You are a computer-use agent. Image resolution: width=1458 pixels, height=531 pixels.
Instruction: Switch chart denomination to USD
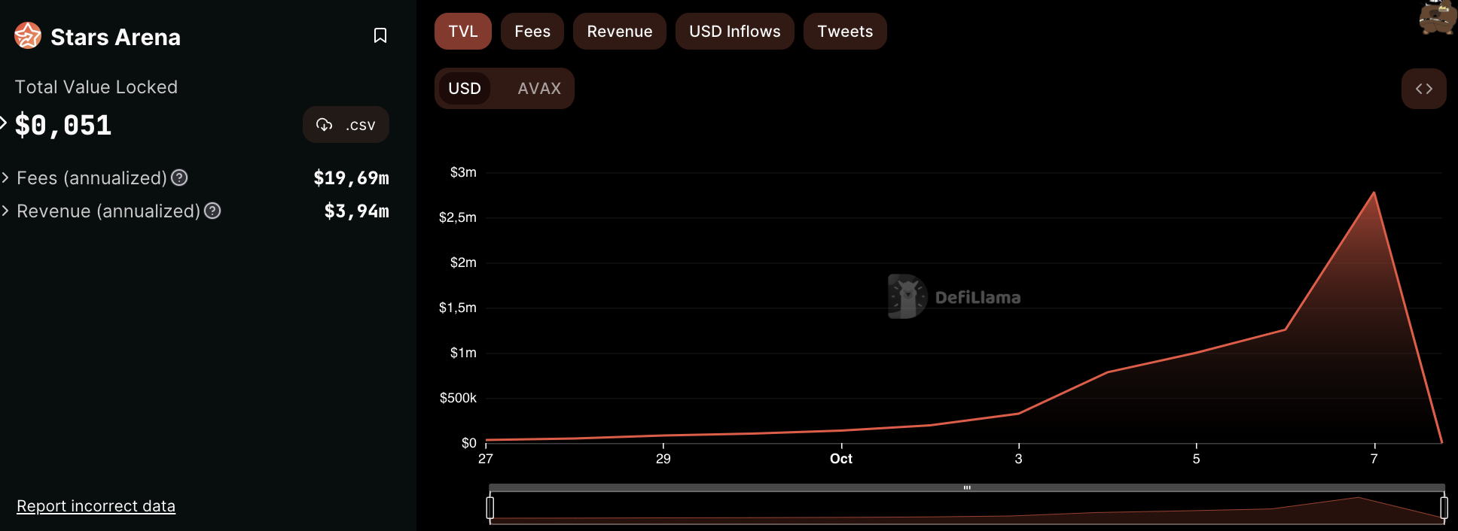(465, 89)
